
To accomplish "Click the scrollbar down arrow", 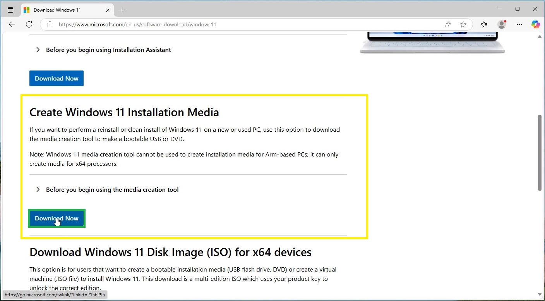I will (540, 294).
